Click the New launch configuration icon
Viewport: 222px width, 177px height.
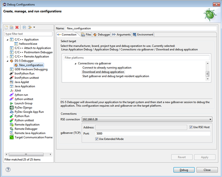pos(6,27)
